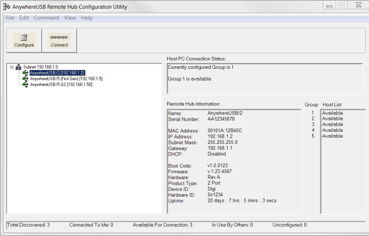The image size is (369, 236).
Task: Maximize the Configuration Utility window
Action: (342, 5)
